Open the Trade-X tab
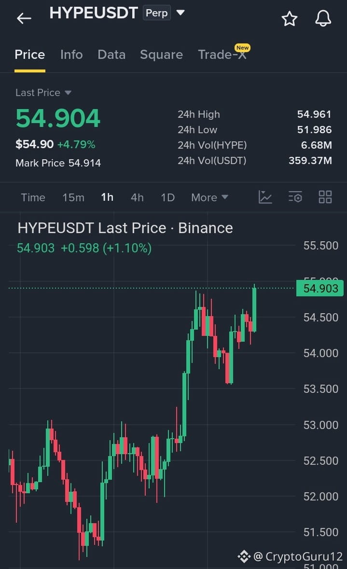Image resolution: width=347 pixels, height=569 pixels. click(222, 55)
